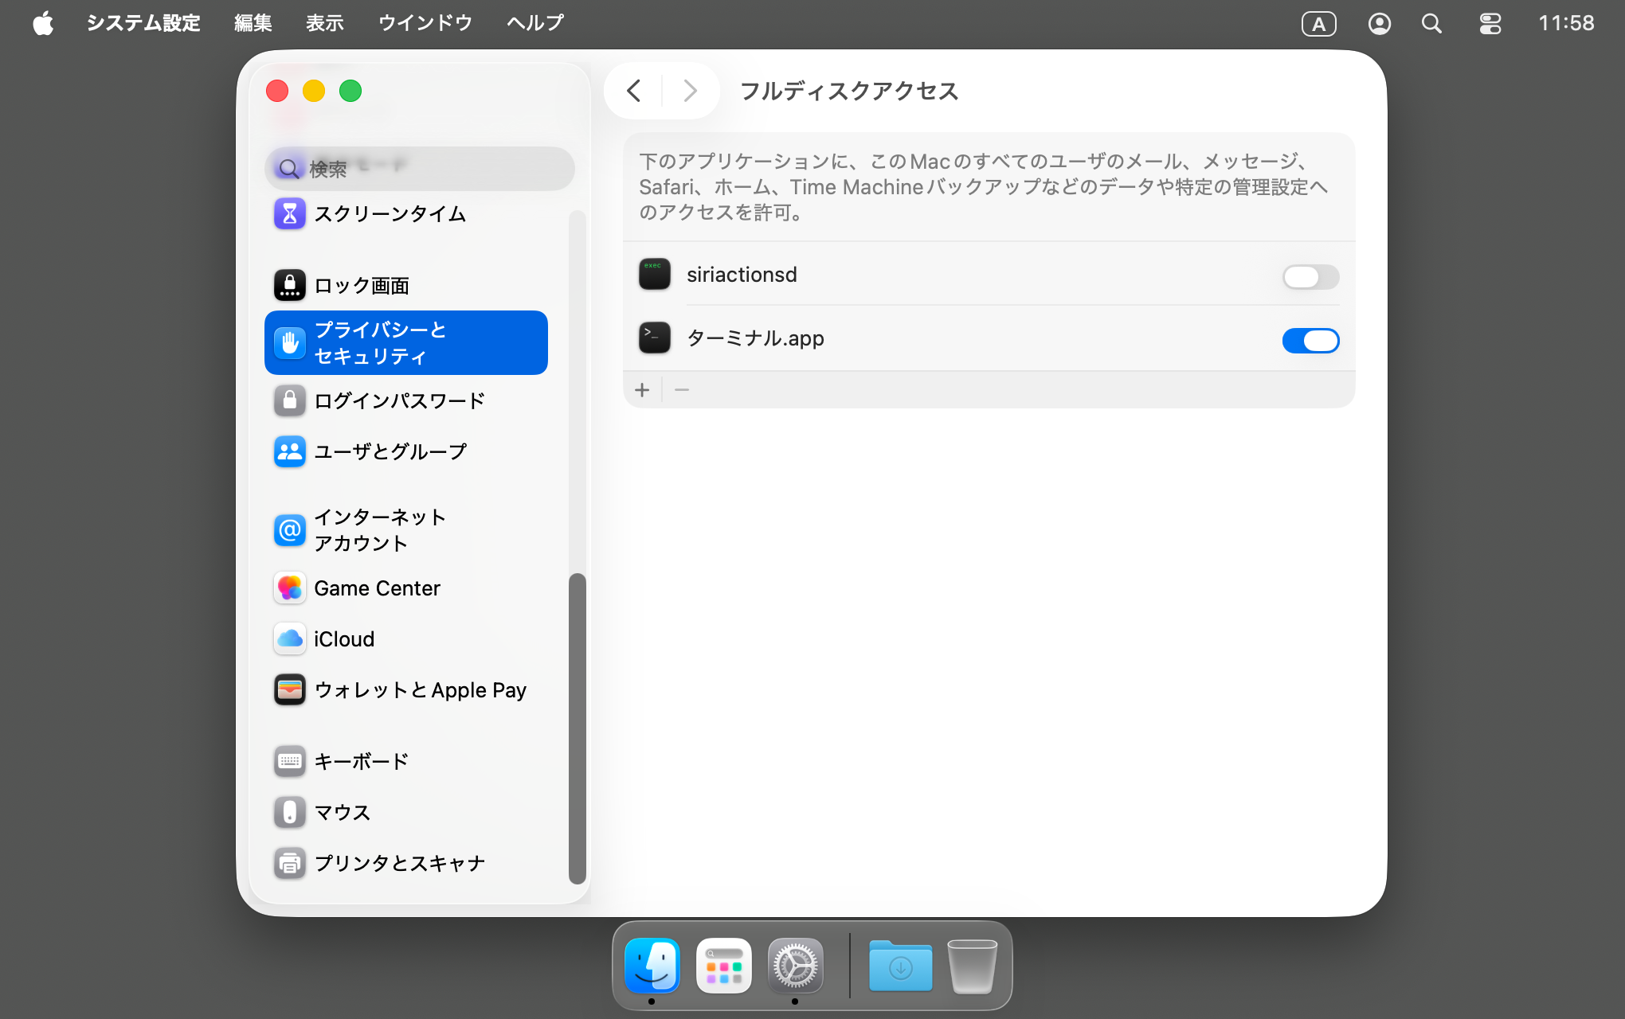
Task: Go forward with the right chevron
Action: (690, 91)
